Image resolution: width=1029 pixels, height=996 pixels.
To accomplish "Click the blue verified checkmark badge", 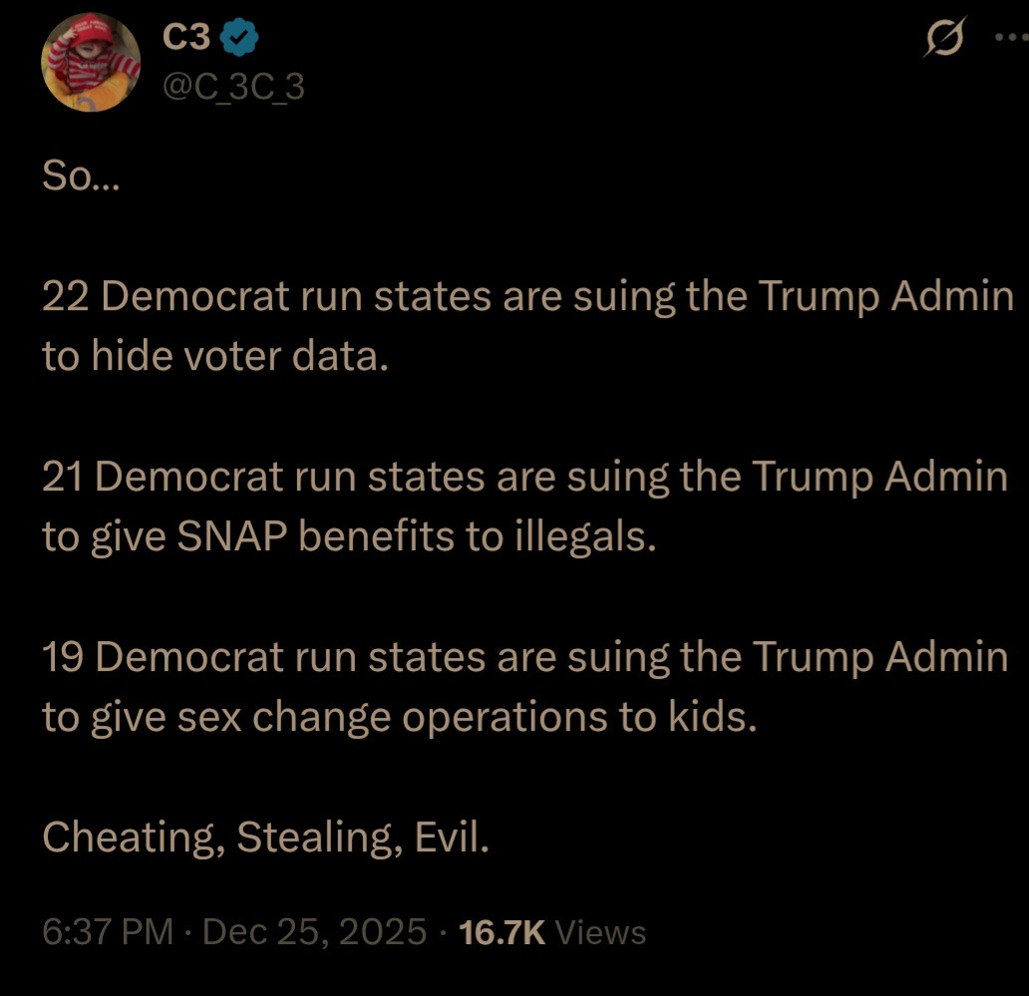I will pyautogui.click(x=239, y=37).
